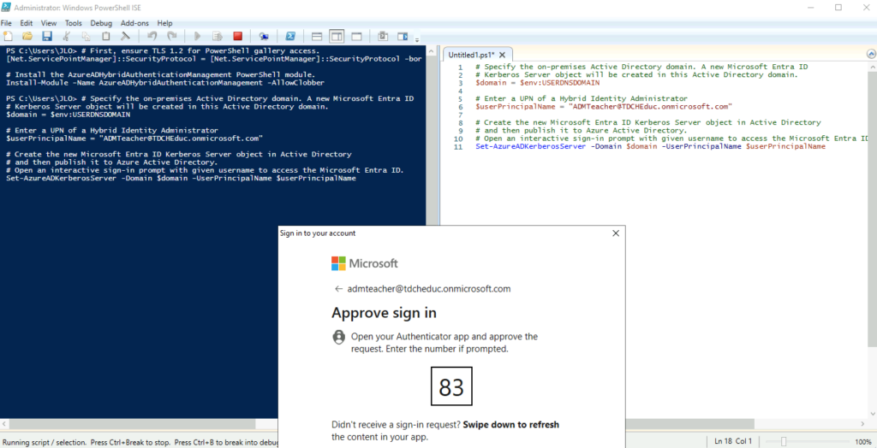Image resolution: width=877 pixels, height=448 pixels.
Task: Click the New Script icon in toolbar
Action: [x=9, y=37]
